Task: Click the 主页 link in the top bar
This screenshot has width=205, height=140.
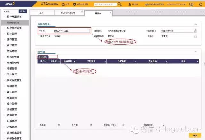Action: 67,4
